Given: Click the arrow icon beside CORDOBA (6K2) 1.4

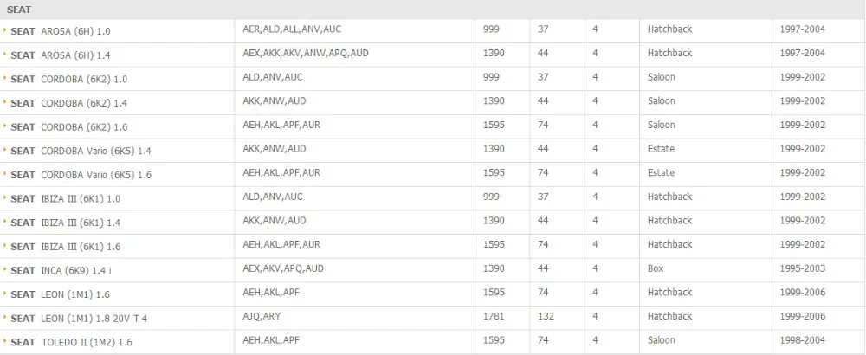Looking at the screenshot, I should [5, 101].
